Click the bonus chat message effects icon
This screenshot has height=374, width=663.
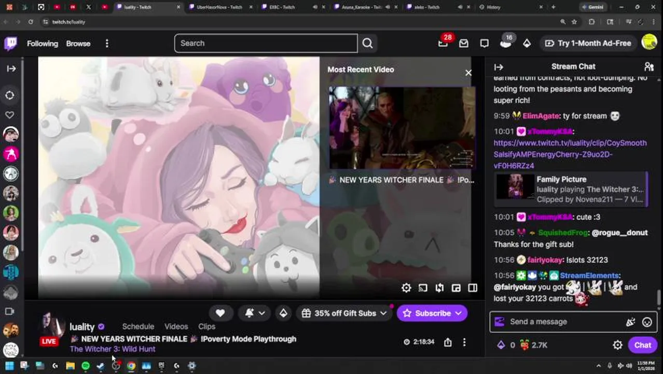pos(630,322)
